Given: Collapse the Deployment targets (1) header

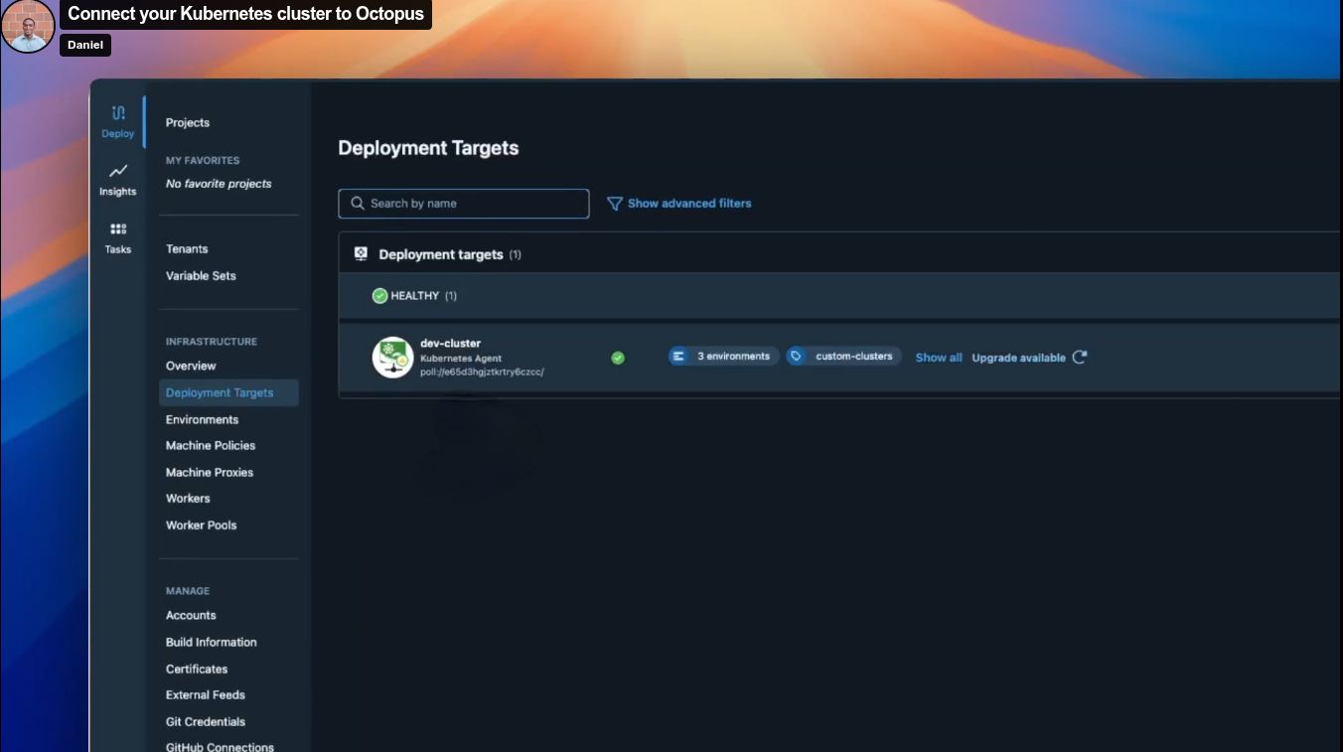Looking at the screenshot, I should [838, 254].
